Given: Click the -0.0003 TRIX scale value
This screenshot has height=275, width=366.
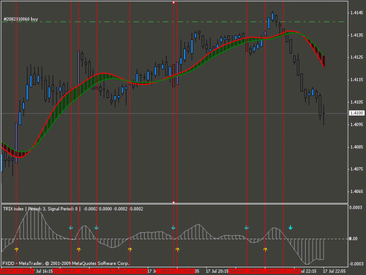Looking at the screenshot, I should 356,264.
